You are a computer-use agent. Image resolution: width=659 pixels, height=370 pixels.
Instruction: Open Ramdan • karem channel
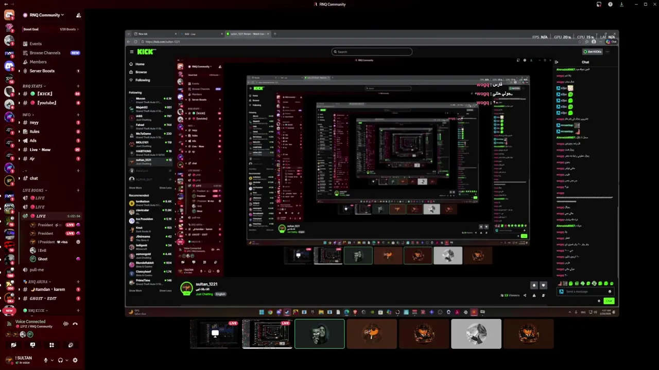tap(50, 289)
